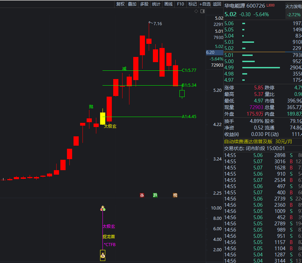Click the three colored balls signal icon

(103, 208)
